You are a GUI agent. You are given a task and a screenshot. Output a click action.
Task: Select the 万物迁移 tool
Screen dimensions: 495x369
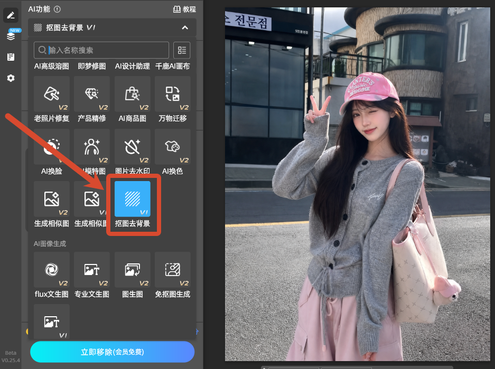click(173, 100)
